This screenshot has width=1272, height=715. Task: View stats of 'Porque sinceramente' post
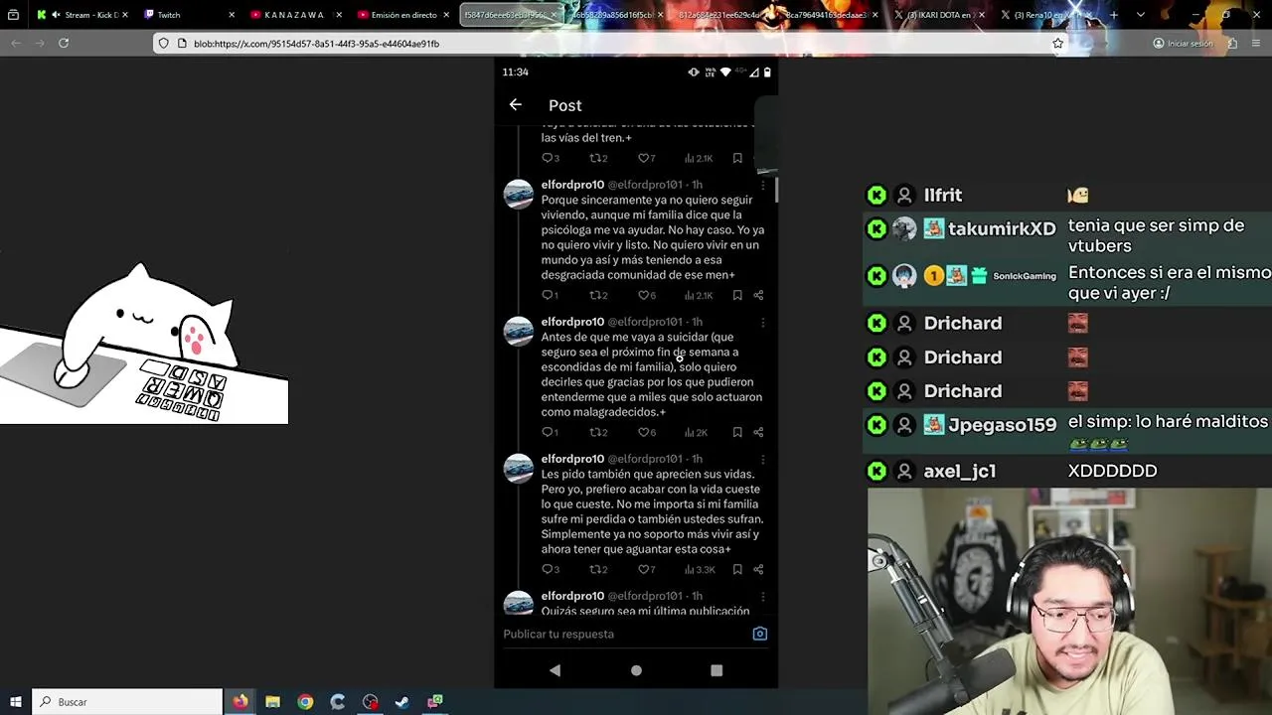[698, 295]
